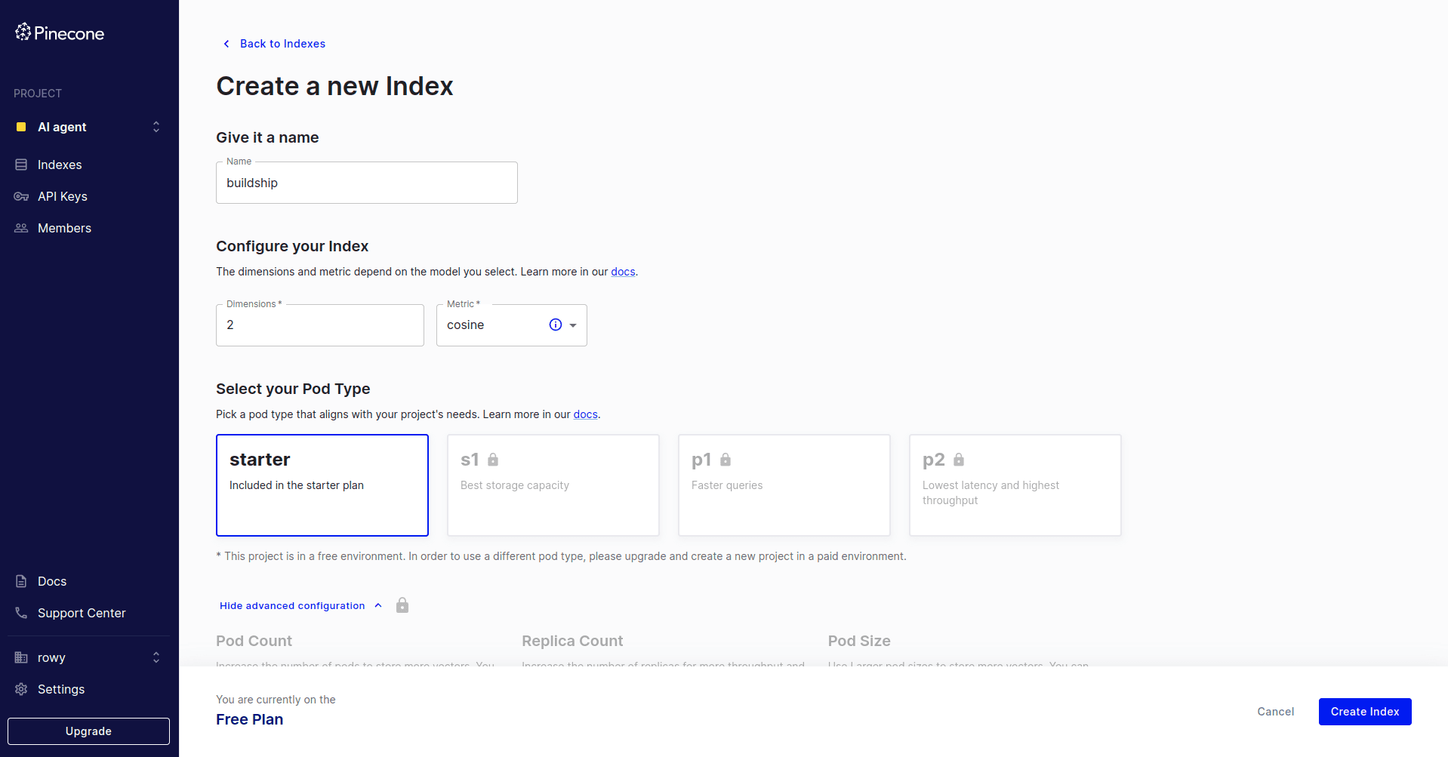1448x757 pixels.
Task: Select the p2 pod type card
Action: pyautogui.click(x=1015, y=485)
